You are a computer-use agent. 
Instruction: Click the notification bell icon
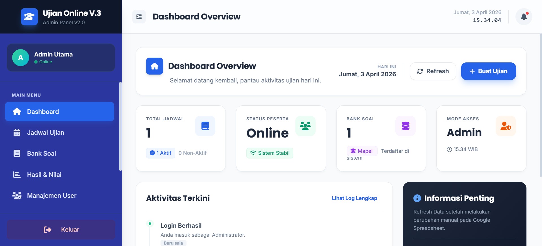[x=524, y=17]
